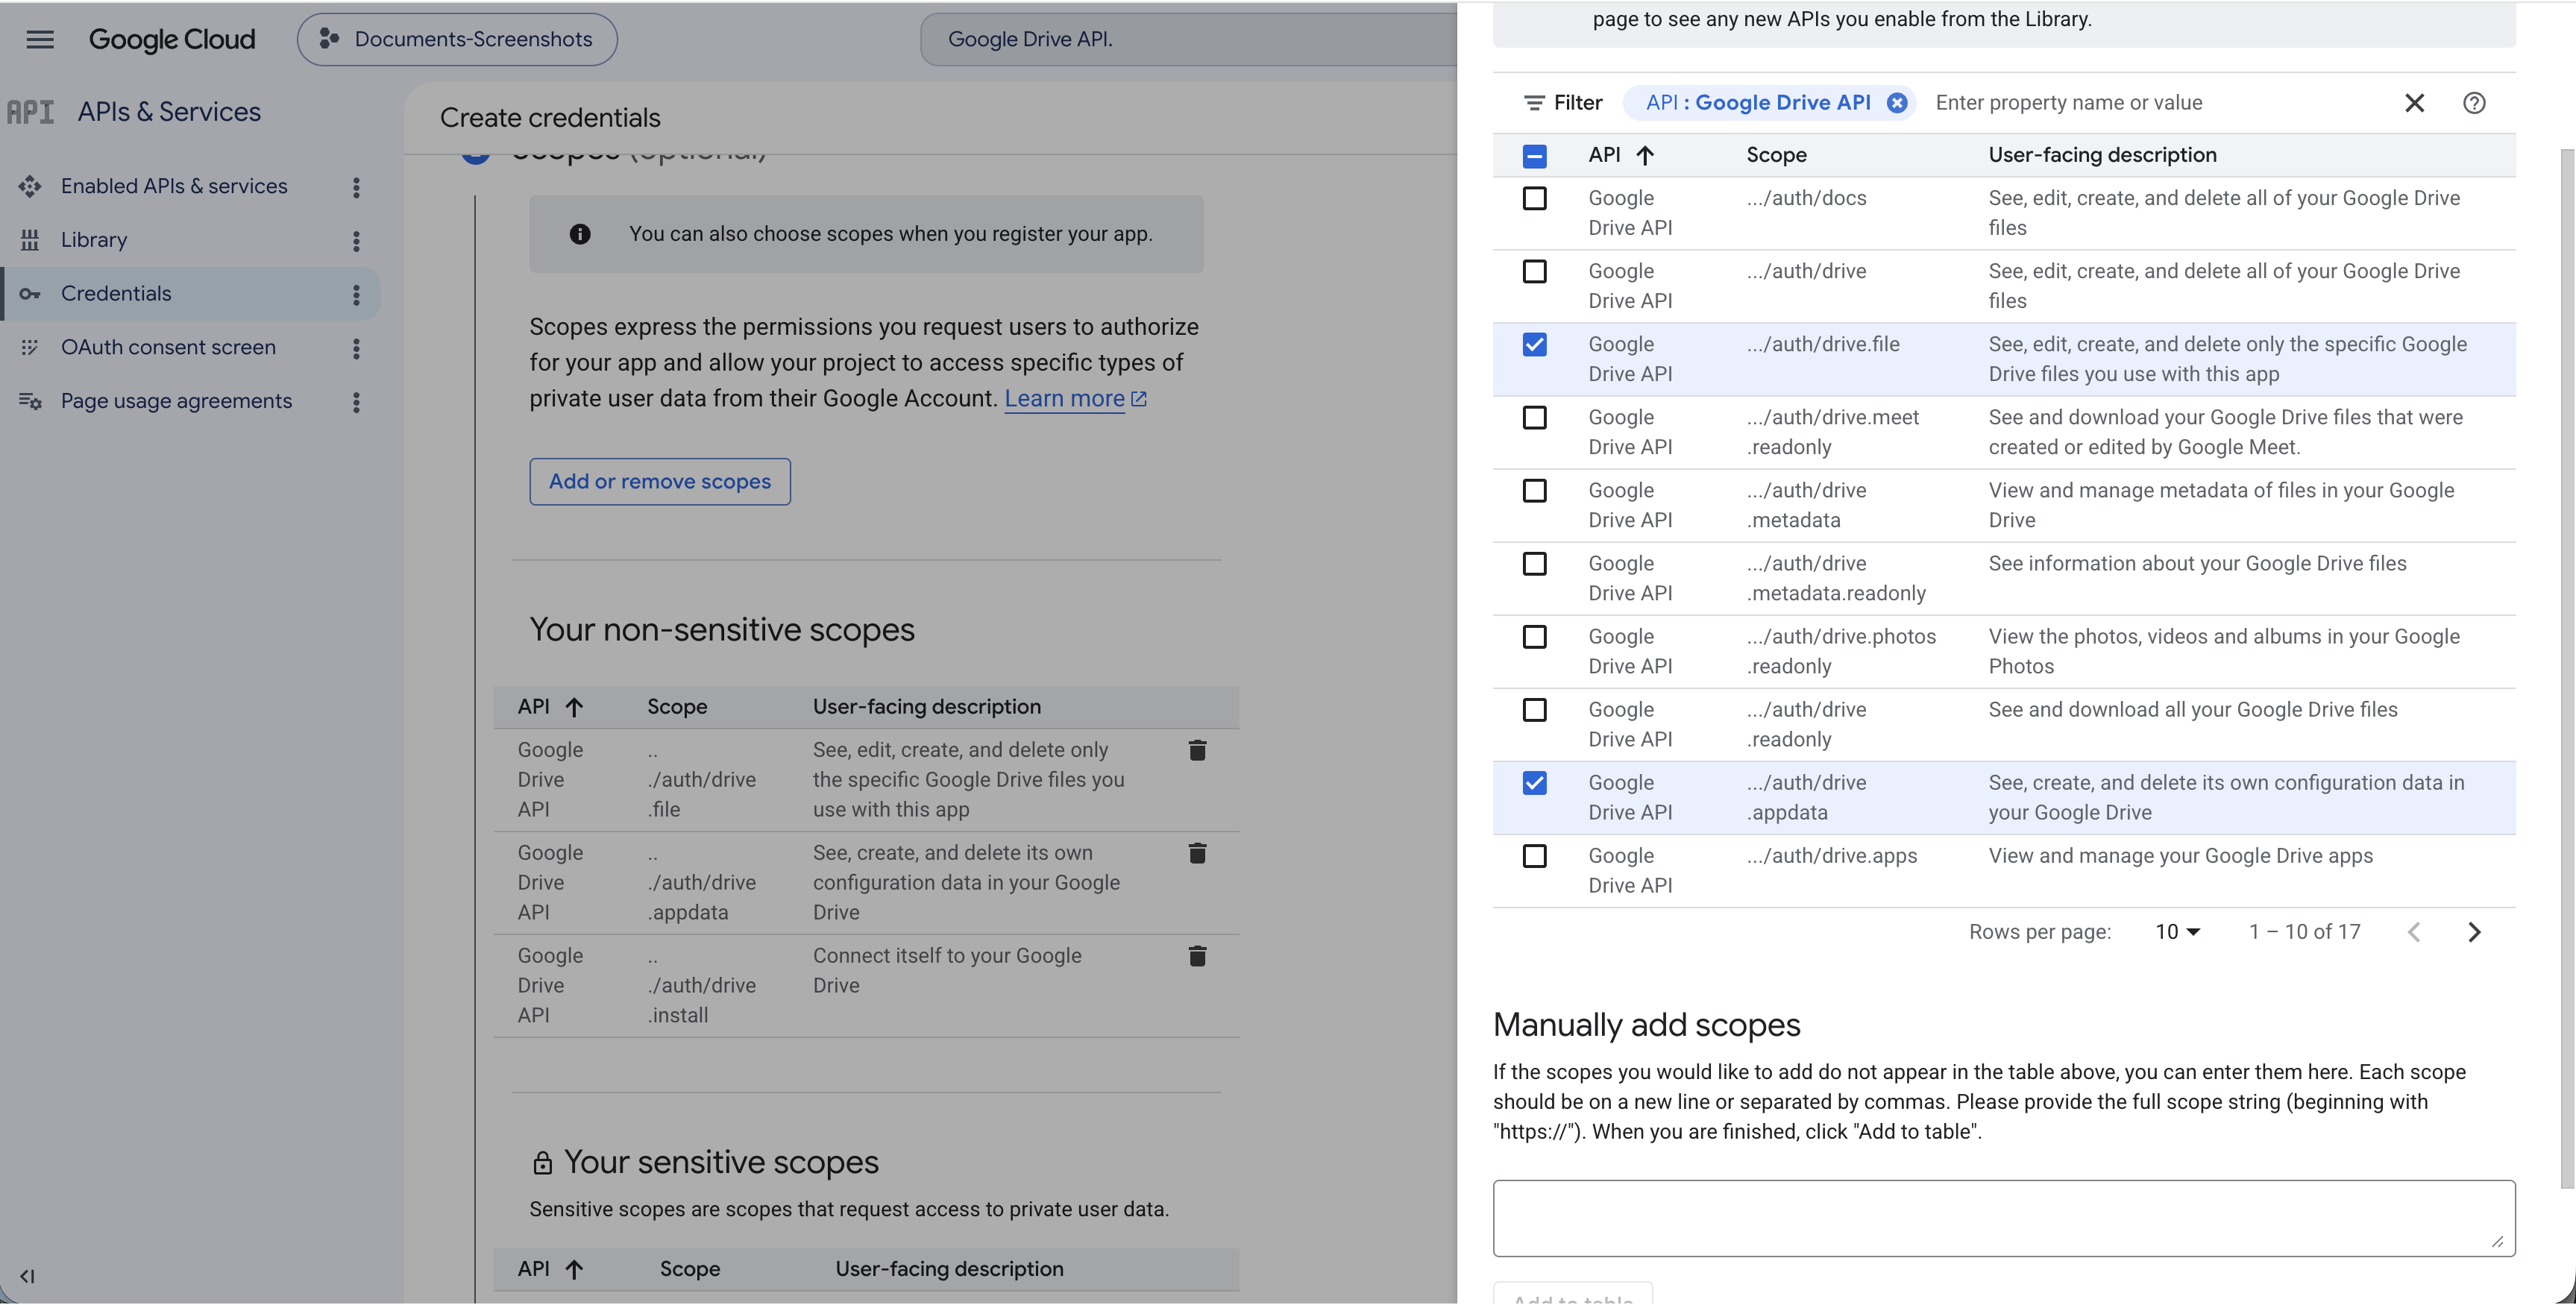Screen dimensions: 2576x1305
Task: Check the drive.photos.readonly scope checkbox
Action: (x=1534, y=636)
